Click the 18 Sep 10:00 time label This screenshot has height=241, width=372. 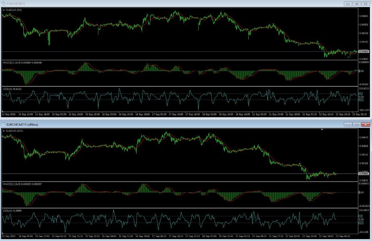point(226,114)
